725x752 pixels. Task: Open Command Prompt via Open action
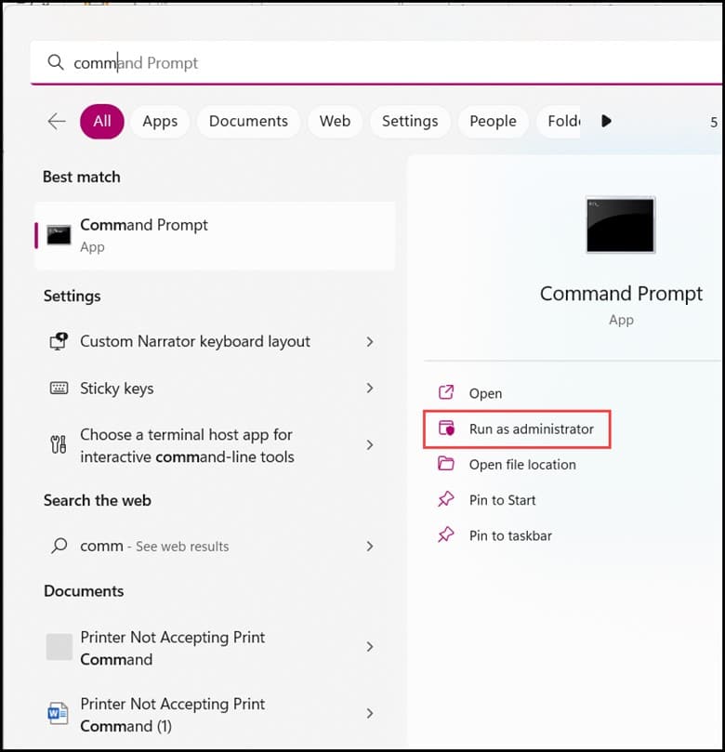(x=485, y=393)
